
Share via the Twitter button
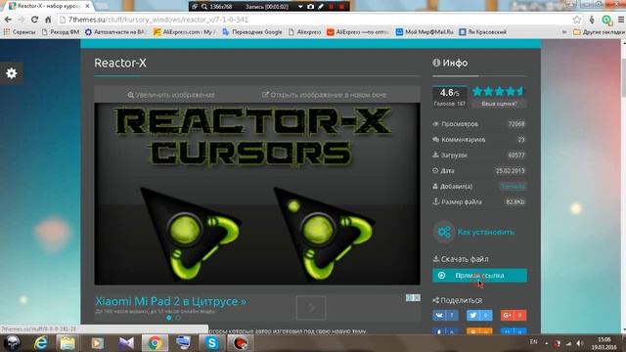tap(479, 315)
